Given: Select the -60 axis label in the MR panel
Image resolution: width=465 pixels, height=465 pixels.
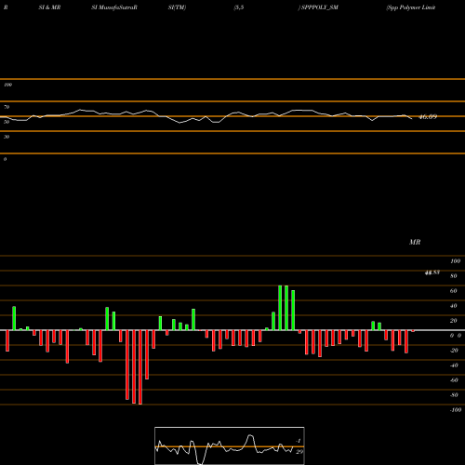Looking at the screenshot, I should (x=454, y=380).
